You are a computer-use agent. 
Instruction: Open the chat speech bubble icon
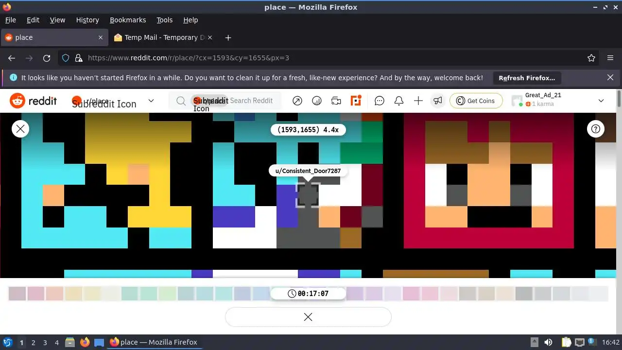click(x=380, y=101)
